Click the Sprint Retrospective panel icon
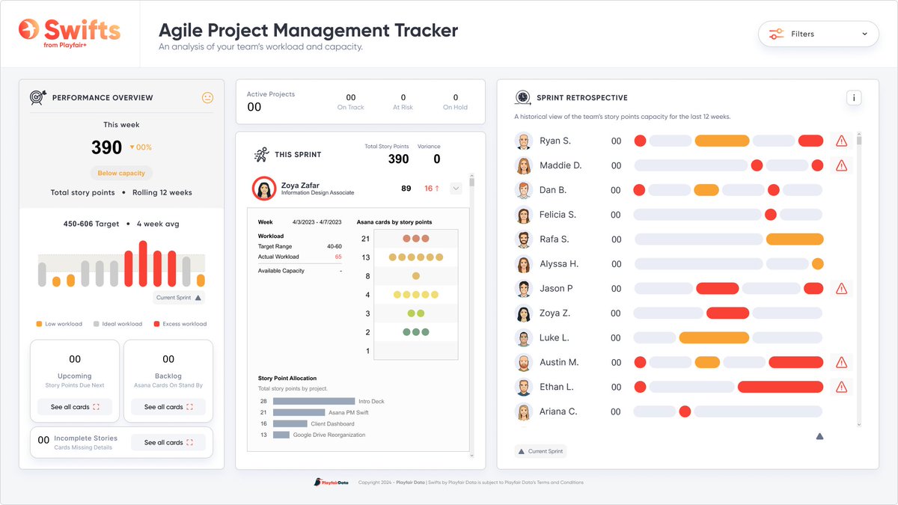 click(x=524, y=97)
